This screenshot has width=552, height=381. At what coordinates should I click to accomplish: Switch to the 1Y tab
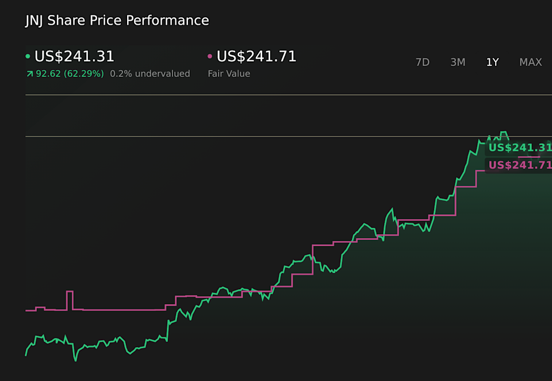(x=492, y=62)
